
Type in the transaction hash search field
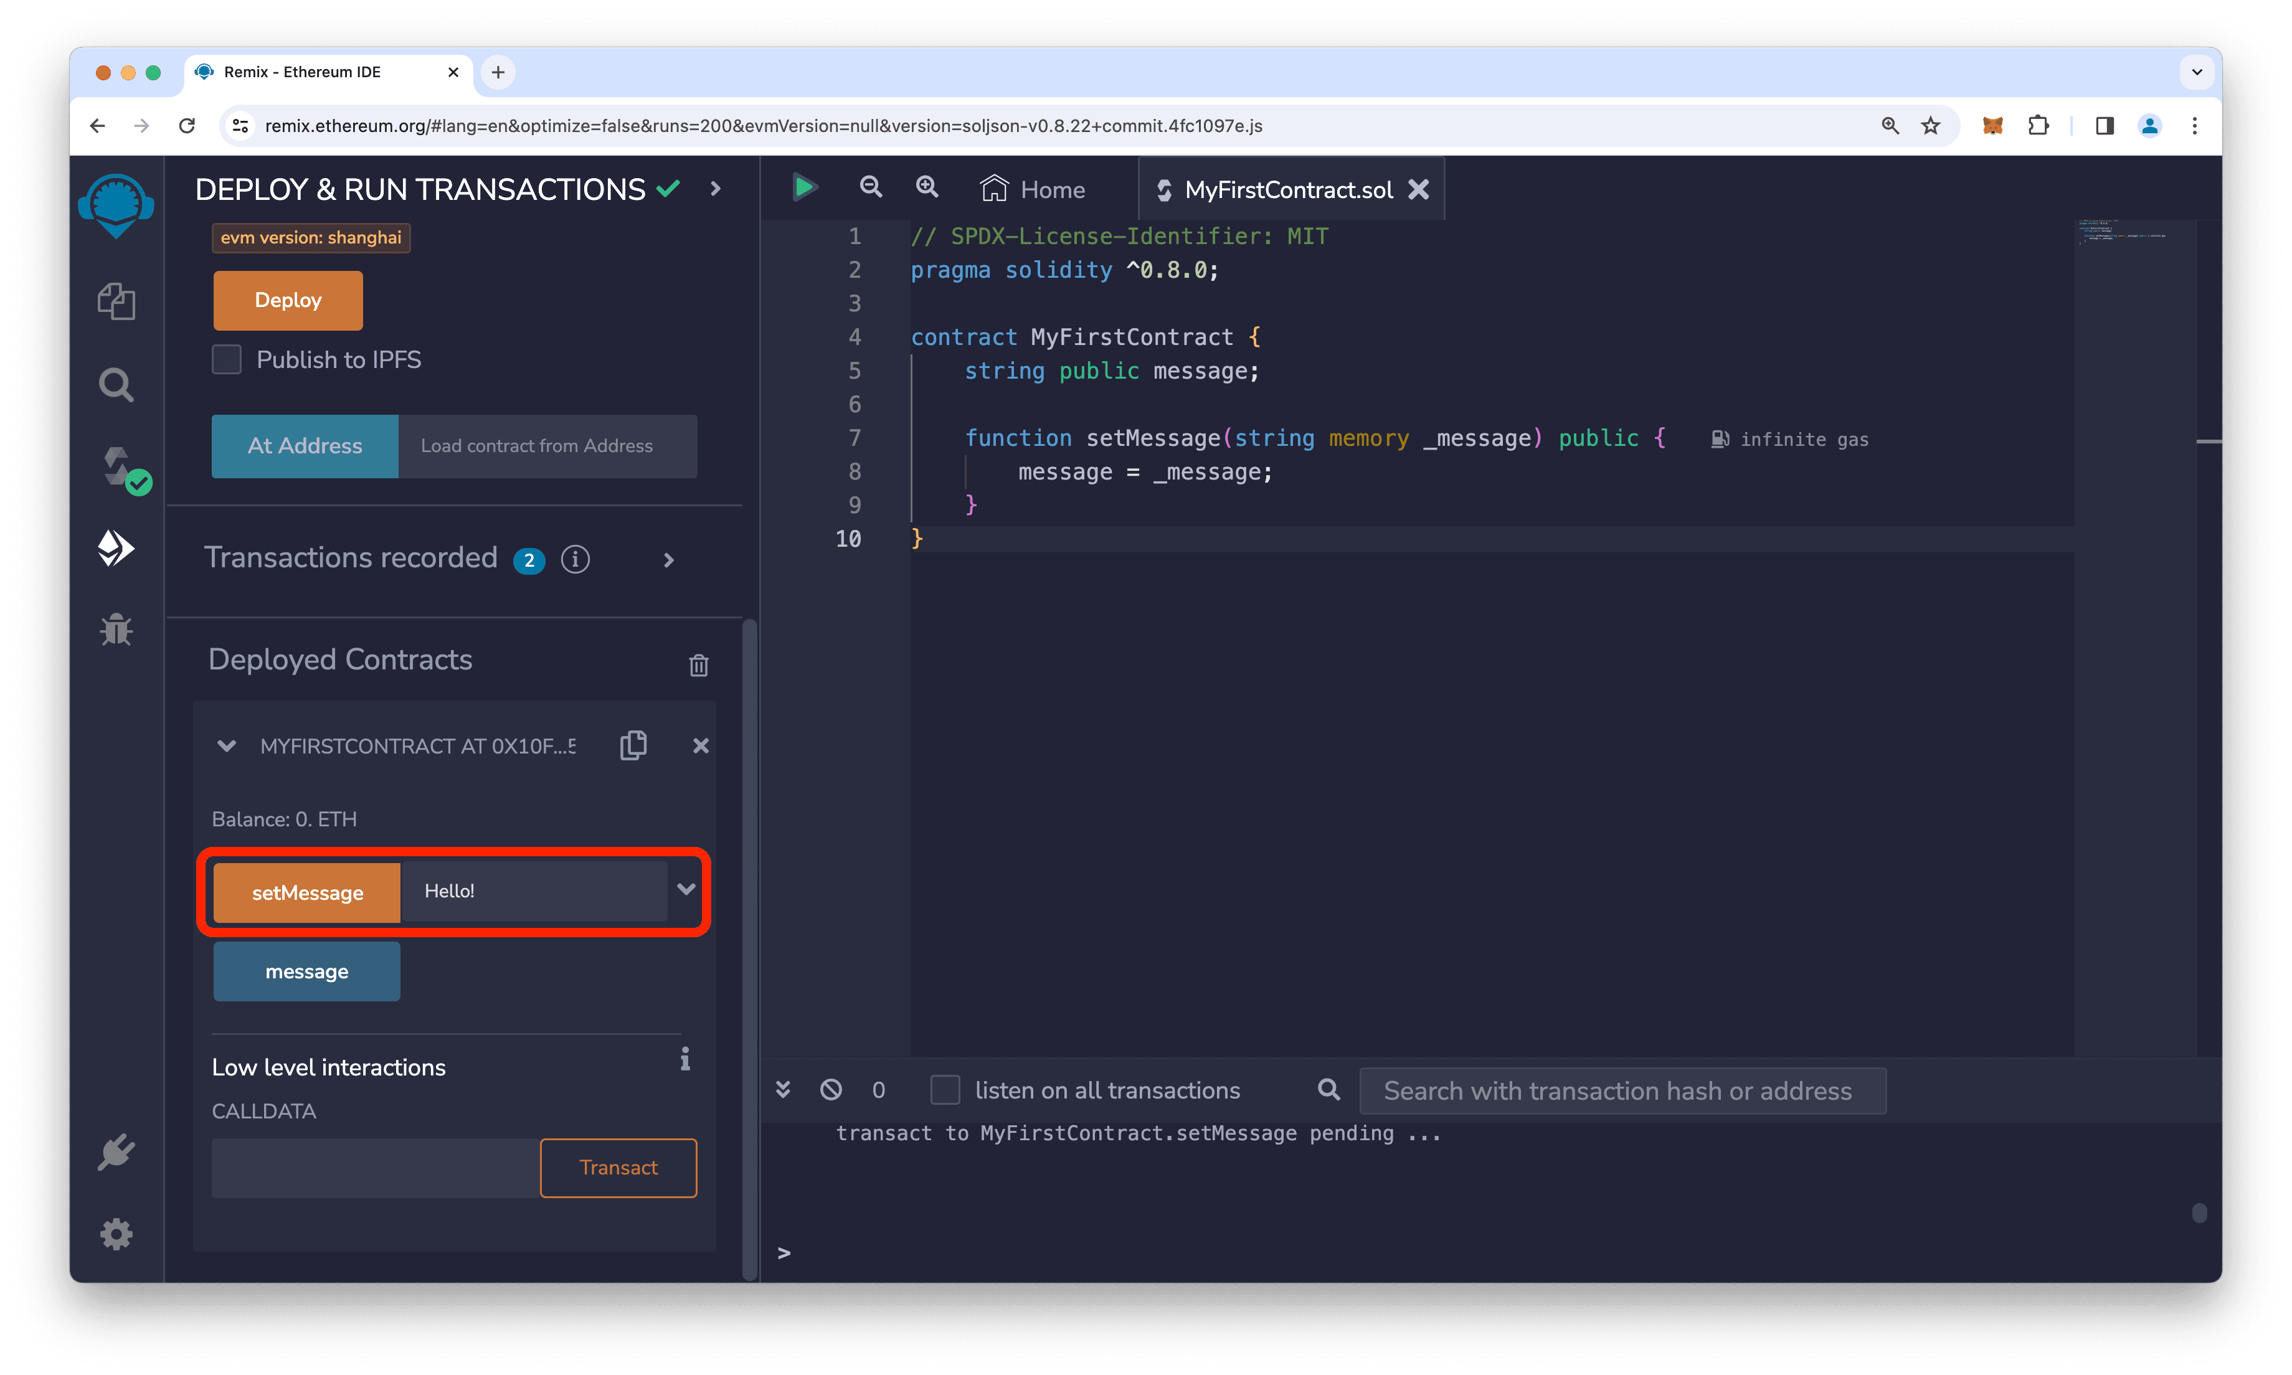[1621, 1090]
